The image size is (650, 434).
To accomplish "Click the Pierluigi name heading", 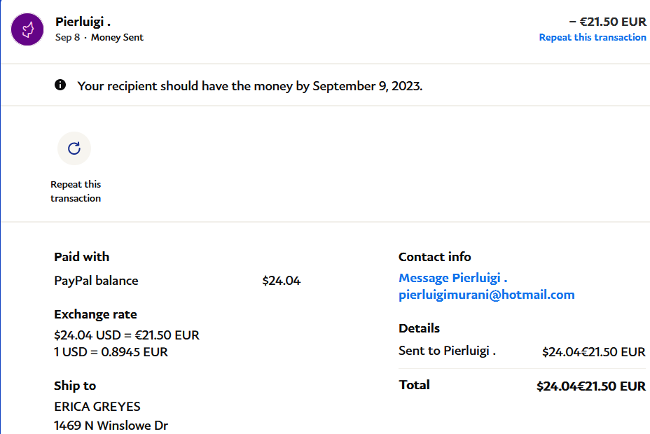I will click(83, 22).
